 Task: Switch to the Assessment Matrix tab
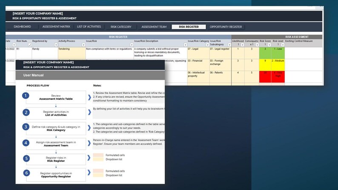[x=56, y=27]
